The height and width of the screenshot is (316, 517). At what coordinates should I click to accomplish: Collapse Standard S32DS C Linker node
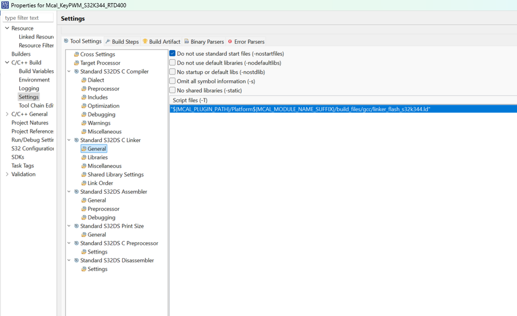[x=69, y=140]
